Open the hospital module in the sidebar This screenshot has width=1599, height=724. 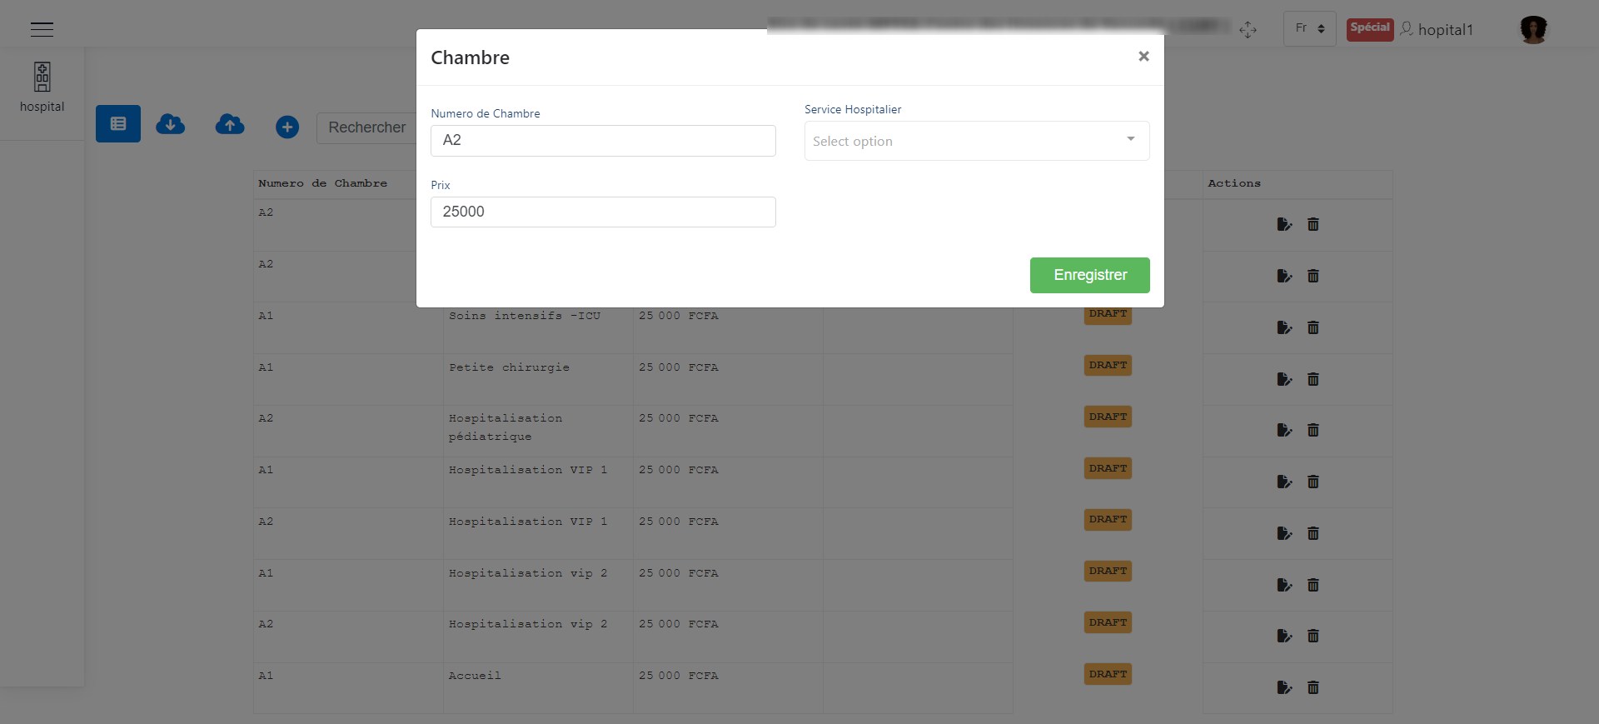tap(42, 87)
